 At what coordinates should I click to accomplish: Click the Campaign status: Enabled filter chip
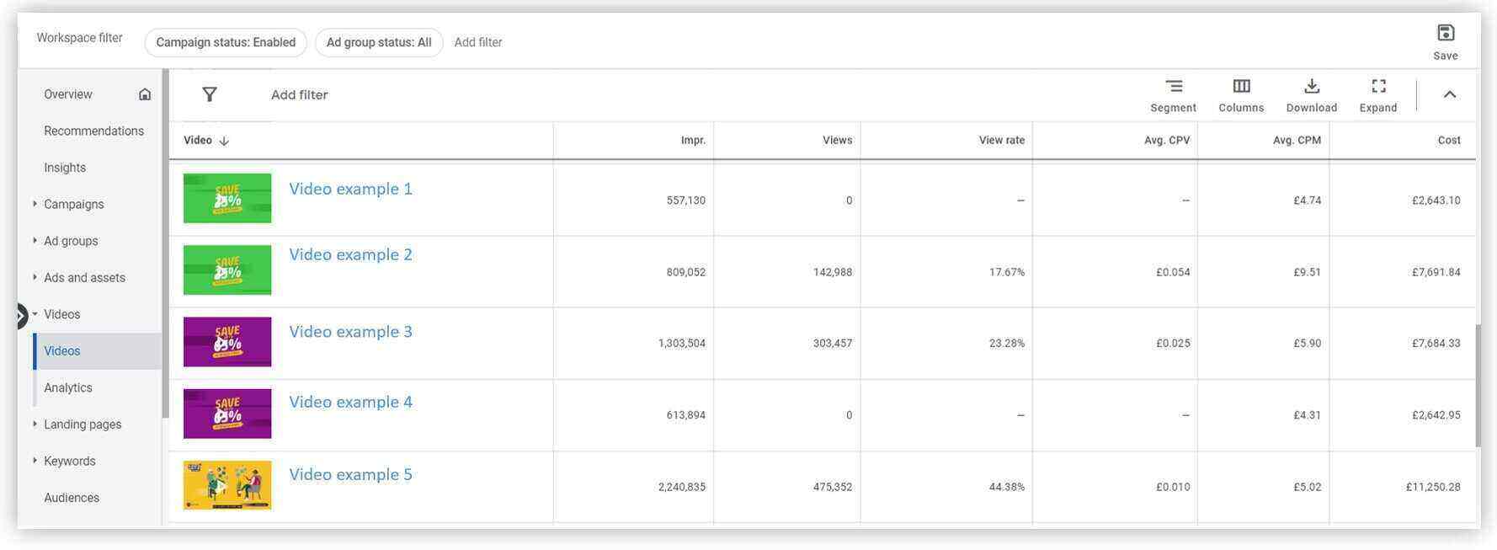point(226,42)
